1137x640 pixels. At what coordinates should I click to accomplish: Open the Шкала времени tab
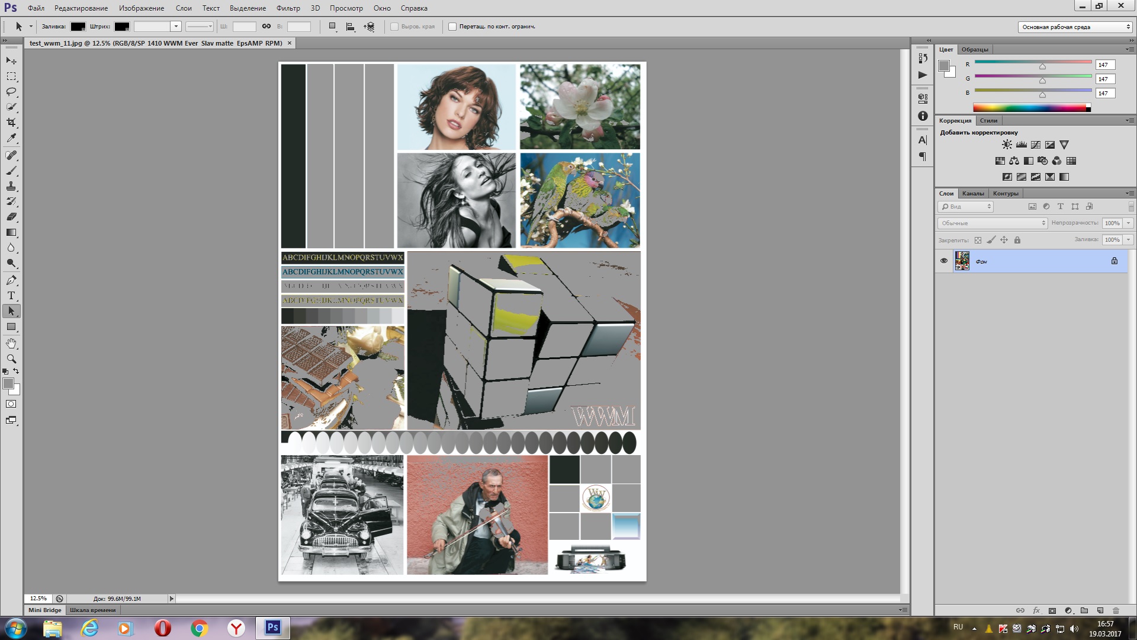(93, 610)
